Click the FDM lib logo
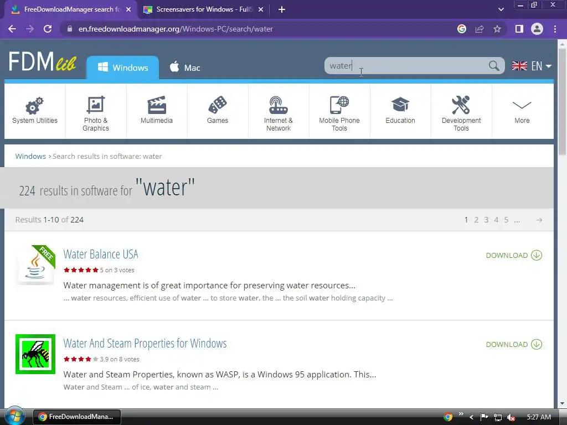This screenshot has height=425, width=567. click(42, 61)
